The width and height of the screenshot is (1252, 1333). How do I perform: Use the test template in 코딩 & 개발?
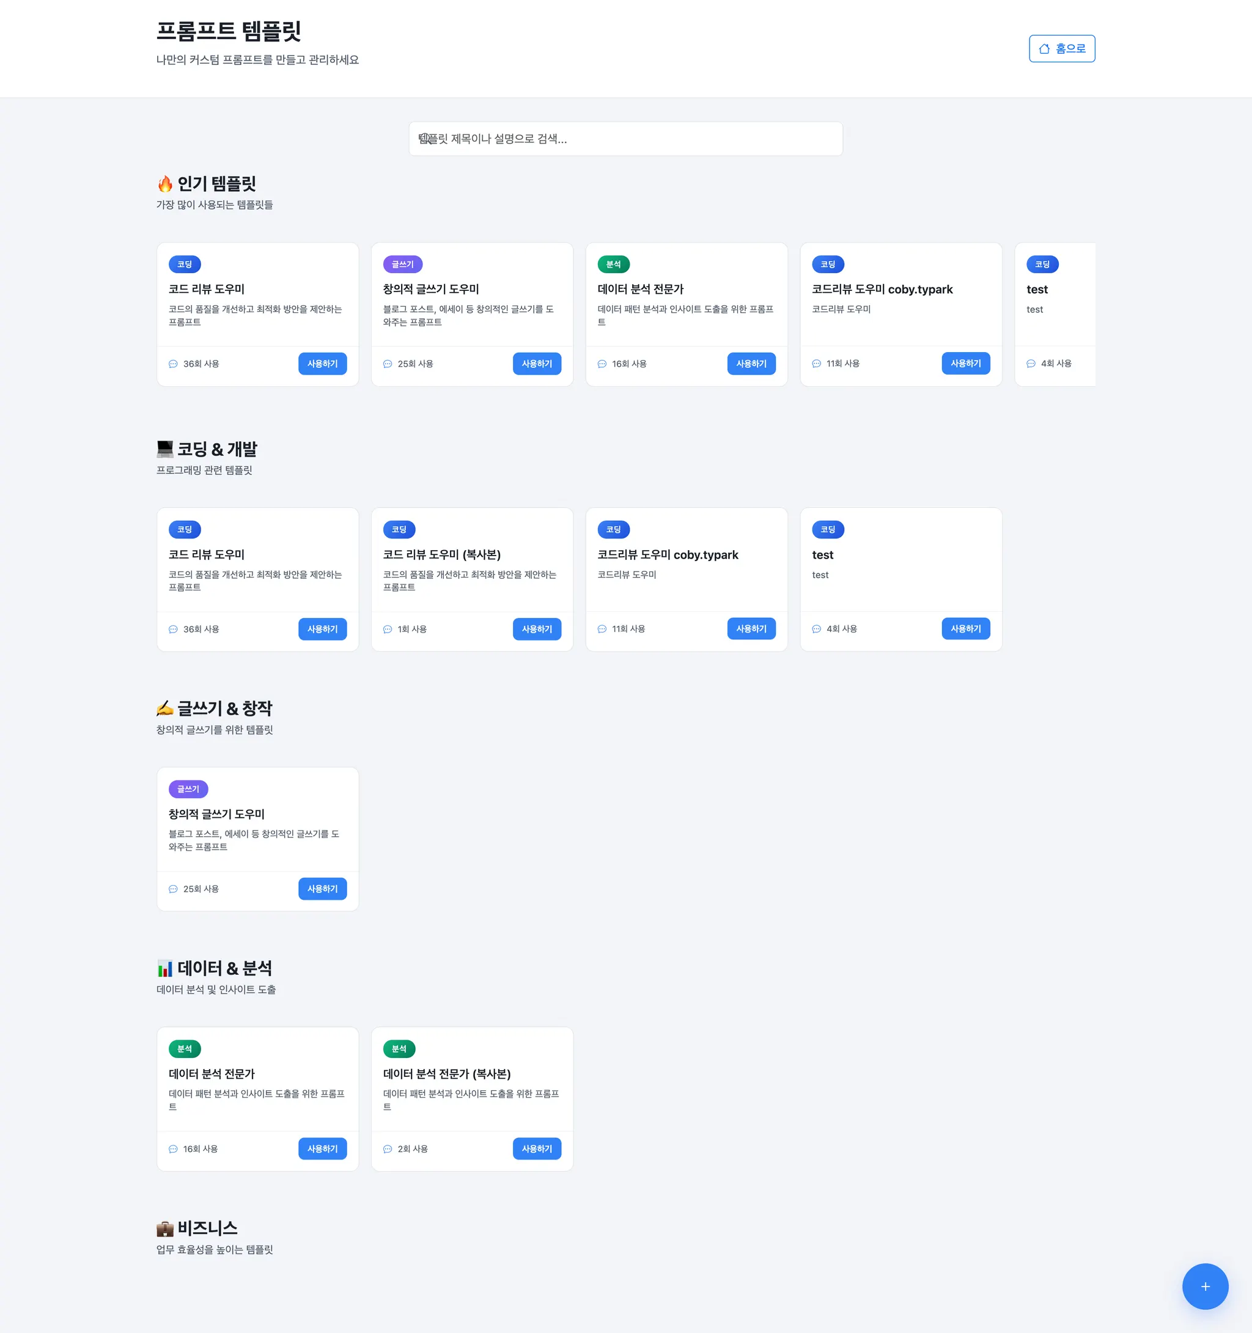965,629
